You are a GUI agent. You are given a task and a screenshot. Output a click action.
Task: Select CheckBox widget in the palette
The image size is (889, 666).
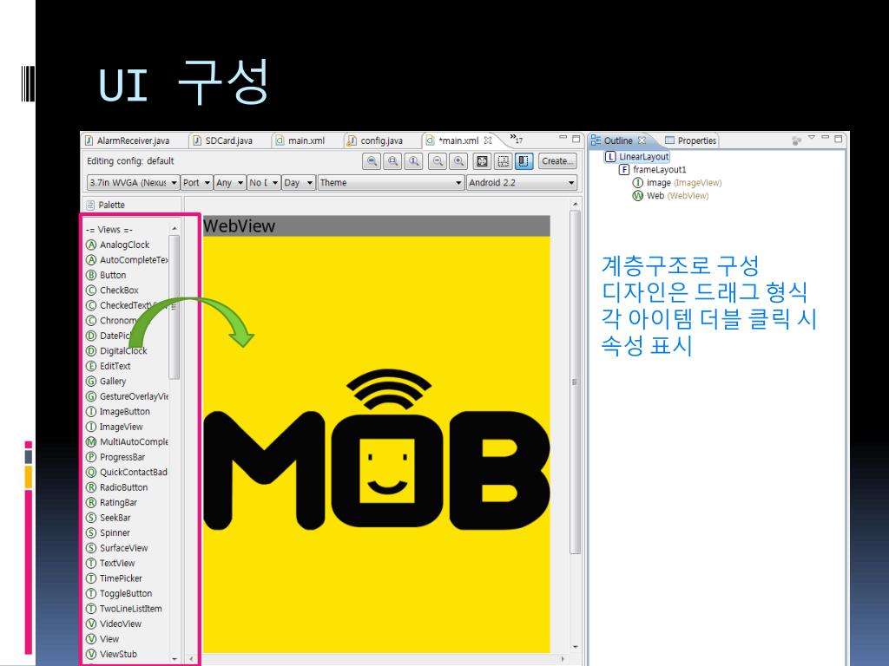click(112, 291)
